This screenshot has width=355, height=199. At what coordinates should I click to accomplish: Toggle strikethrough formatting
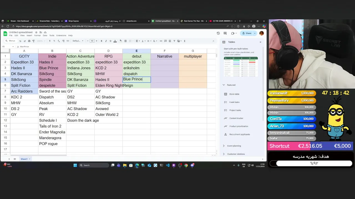(110, 41)
